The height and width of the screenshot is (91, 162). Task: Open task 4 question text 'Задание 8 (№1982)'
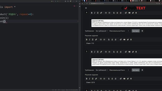(98, 21)
